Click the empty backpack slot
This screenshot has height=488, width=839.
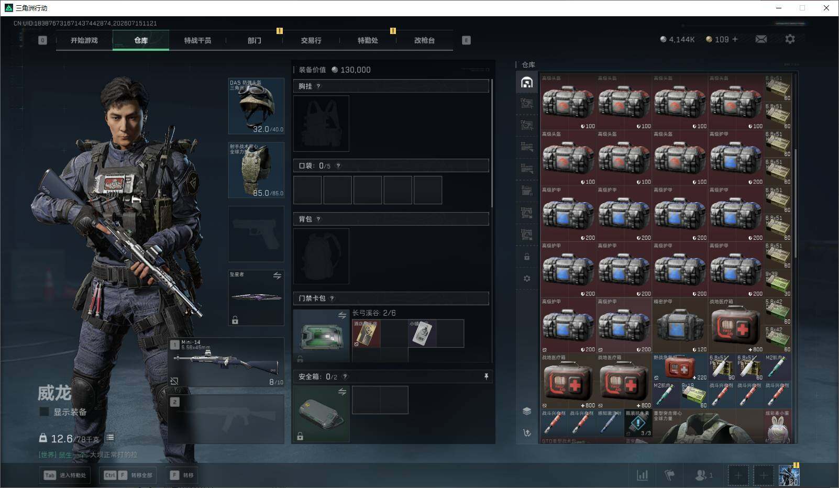pyautogui.click(x=321, y=256)
